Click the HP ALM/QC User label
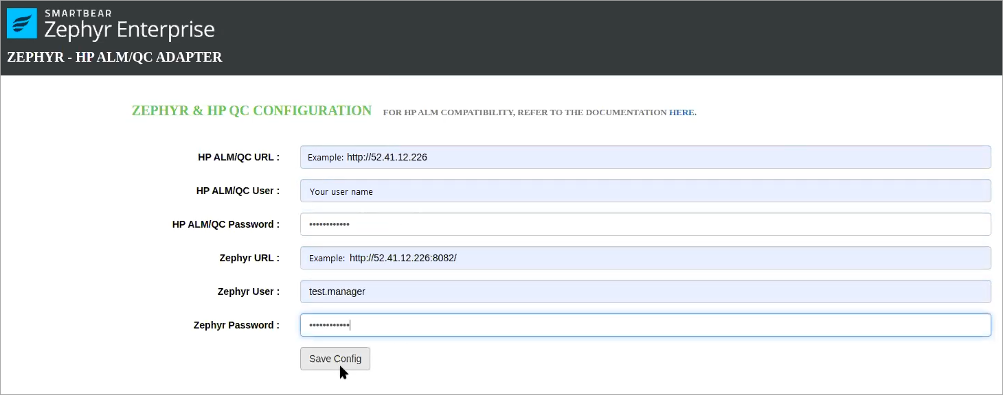Viewport: 1003px width, 395px height. [x=238, y=191]
